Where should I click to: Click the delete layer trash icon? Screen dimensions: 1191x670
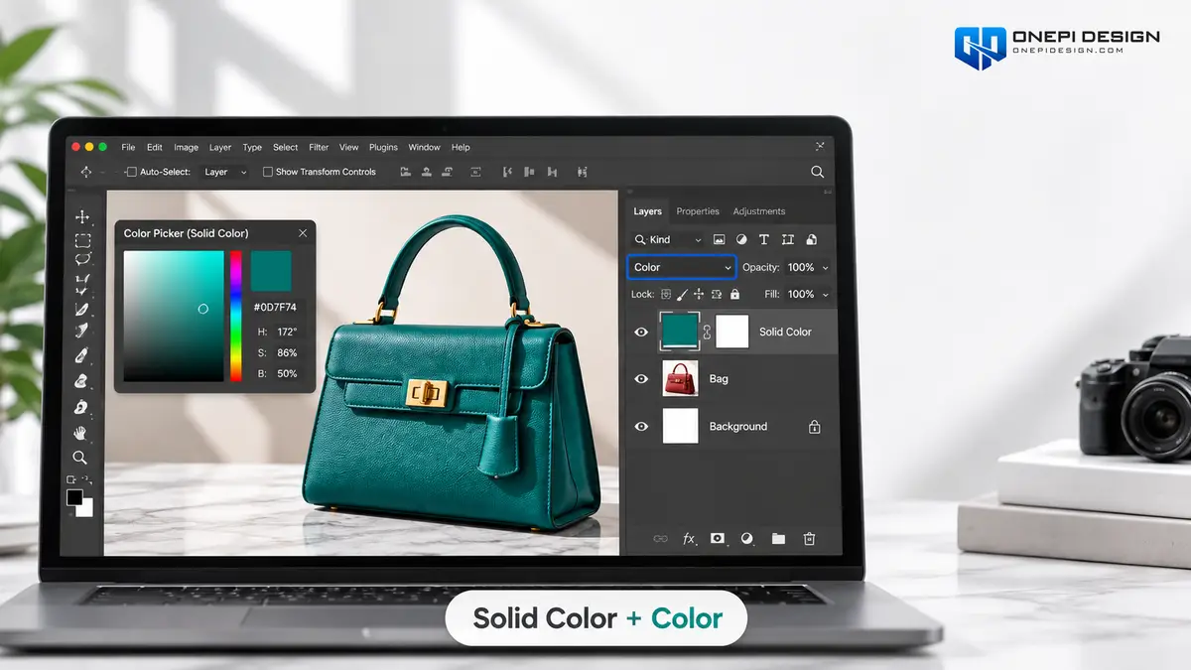tap(809, 538)
